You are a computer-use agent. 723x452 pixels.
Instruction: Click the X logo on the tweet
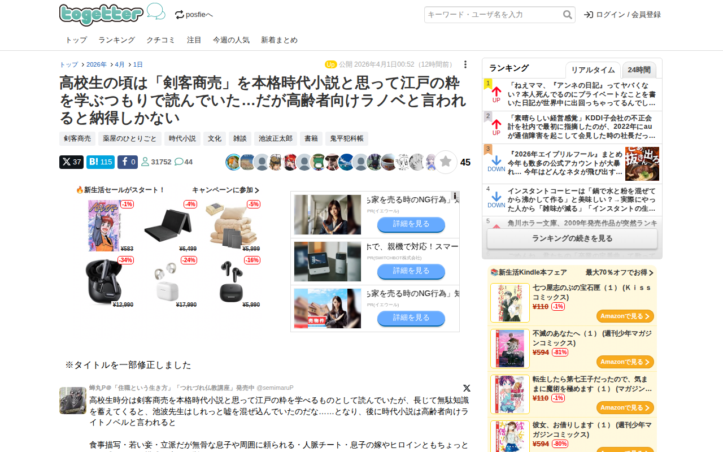point(467,388)
